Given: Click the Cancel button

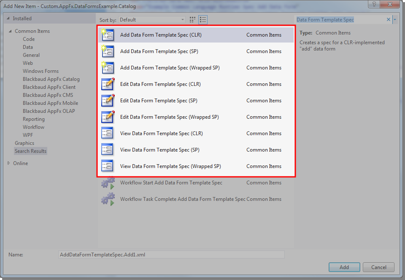Looking at the screenshot, I should pos(379,267).
